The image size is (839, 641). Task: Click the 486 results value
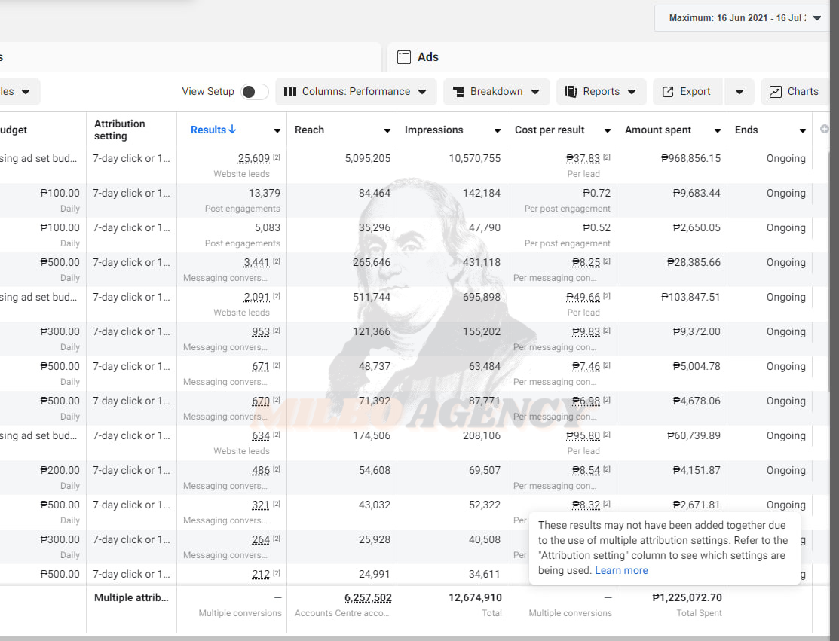click(x=261, y=471)
